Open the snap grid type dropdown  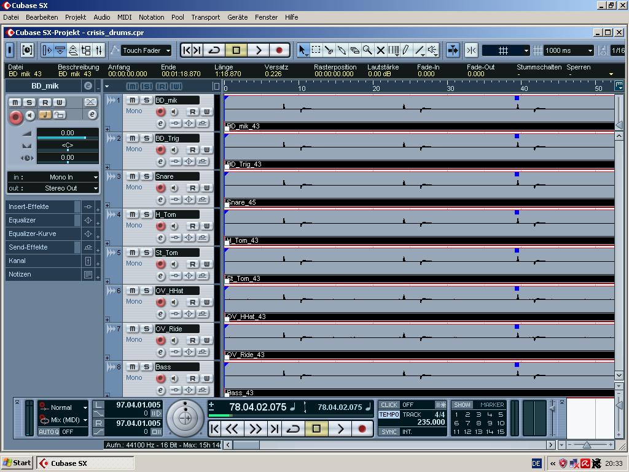pos(506,50)
